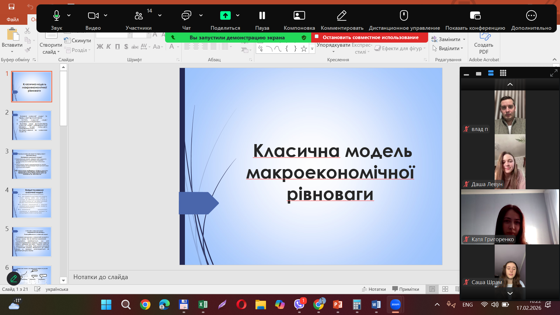Open Поделиться share options dropdown arrow
Viewport: 560px width, 315px height.
[x=238, y=15]
